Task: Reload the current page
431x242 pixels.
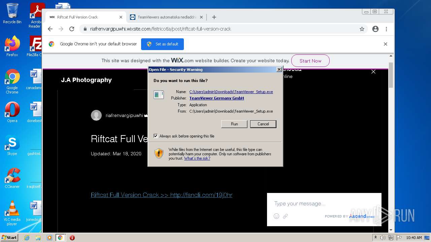Action: (x=72, y=29)
